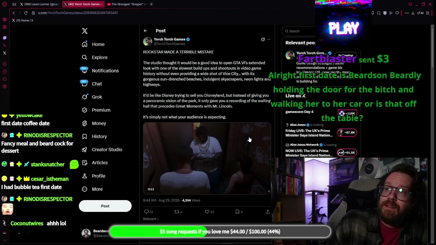Switch to the Laura Loomer browser tab
This screenshot has height=245, width=436.
39,4
